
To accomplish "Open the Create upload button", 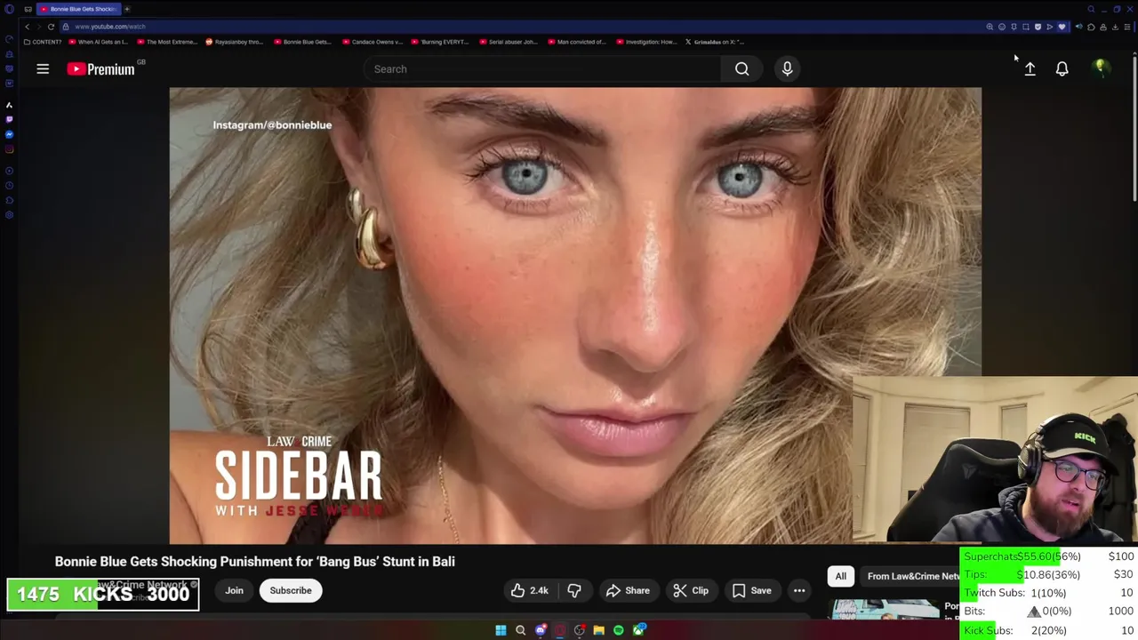I will 1030,68.
